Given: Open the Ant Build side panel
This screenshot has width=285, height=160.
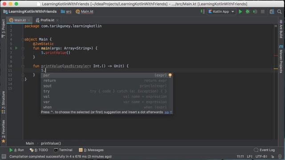Looking at the screenshot, I should pos(281,29).
